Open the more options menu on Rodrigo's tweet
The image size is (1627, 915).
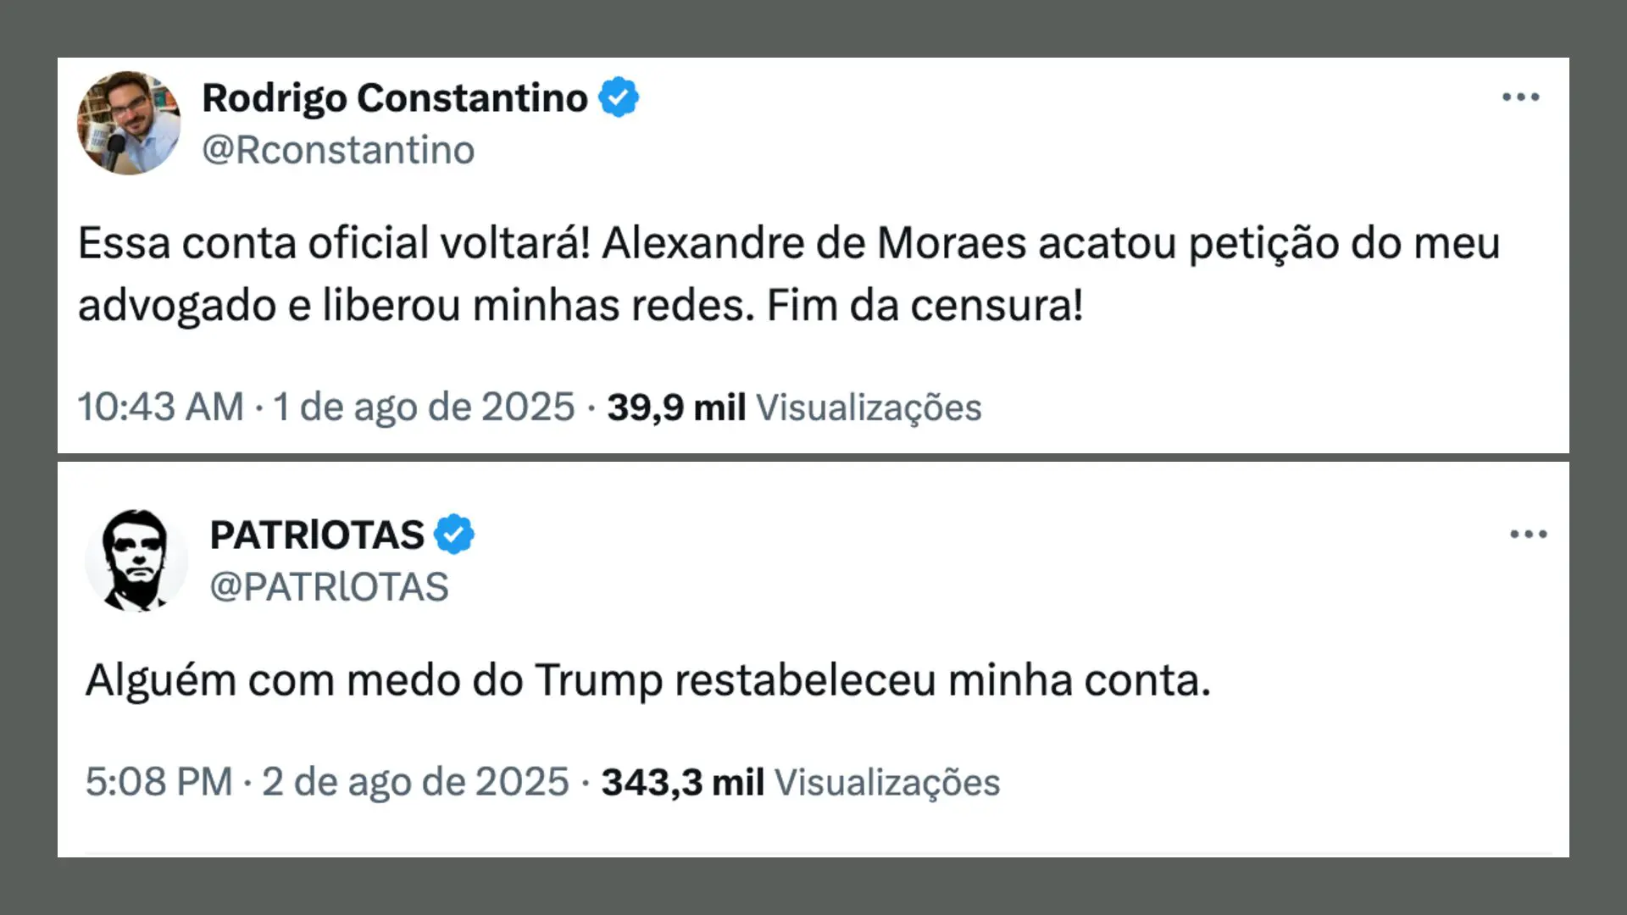1521,97
